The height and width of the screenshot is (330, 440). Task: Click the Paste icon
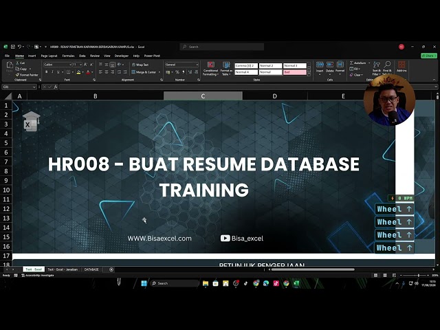pyautogui.click(x=10, y=65)
